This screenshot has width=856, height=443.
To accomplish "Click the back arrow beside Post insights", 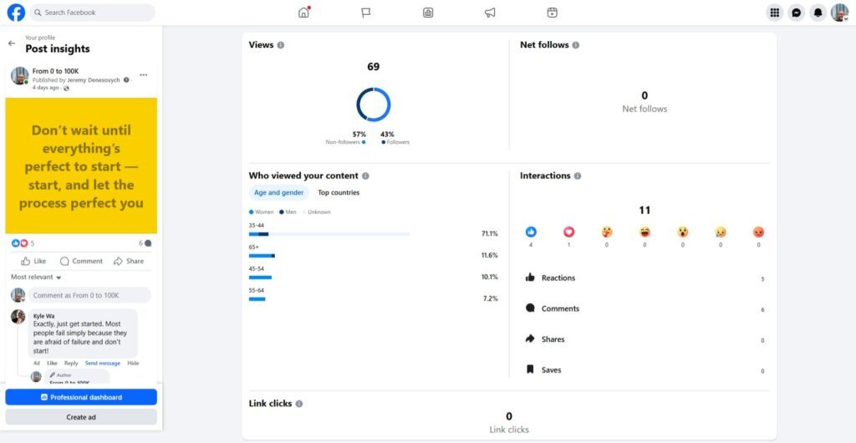I will click(x=12, y=43).
